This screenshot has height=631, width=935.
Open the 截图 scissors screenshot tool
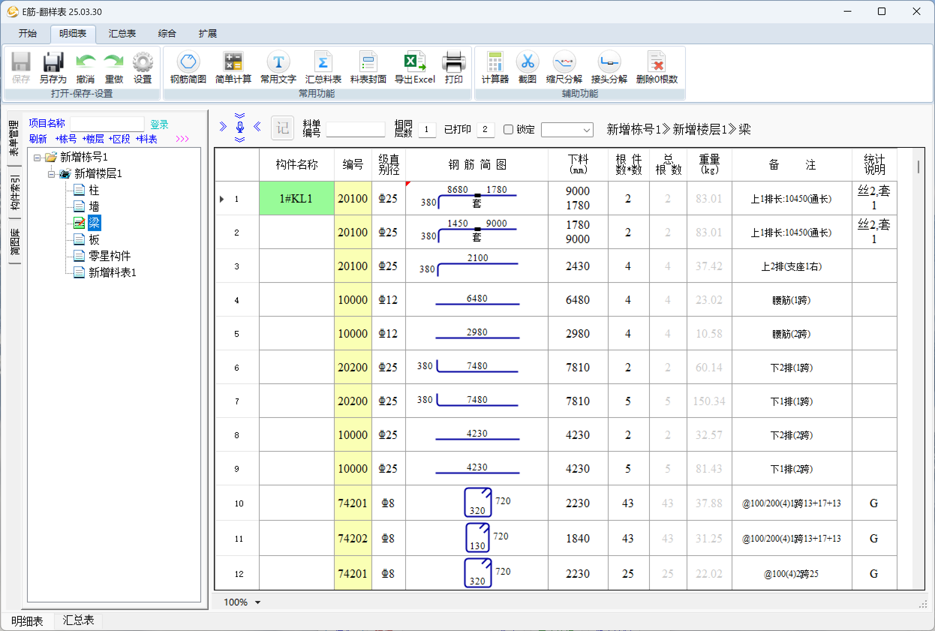[527, 62]
